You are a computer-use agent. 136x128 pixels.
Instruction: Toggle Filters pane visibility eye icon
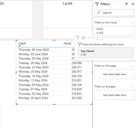(x=126, y=4)
